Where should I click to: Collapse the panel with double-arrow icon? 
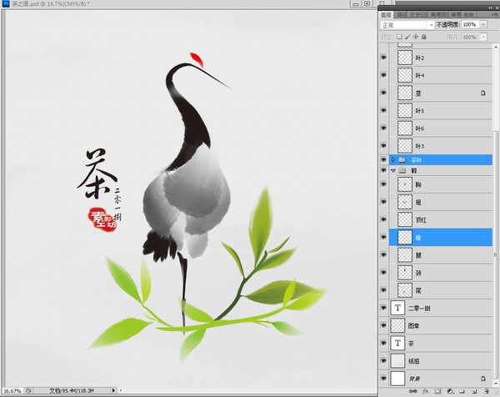pos(491,8)
